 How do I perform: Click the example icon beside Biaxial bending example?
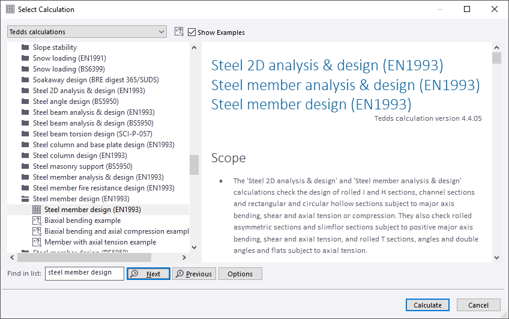(x=37, y=220)
